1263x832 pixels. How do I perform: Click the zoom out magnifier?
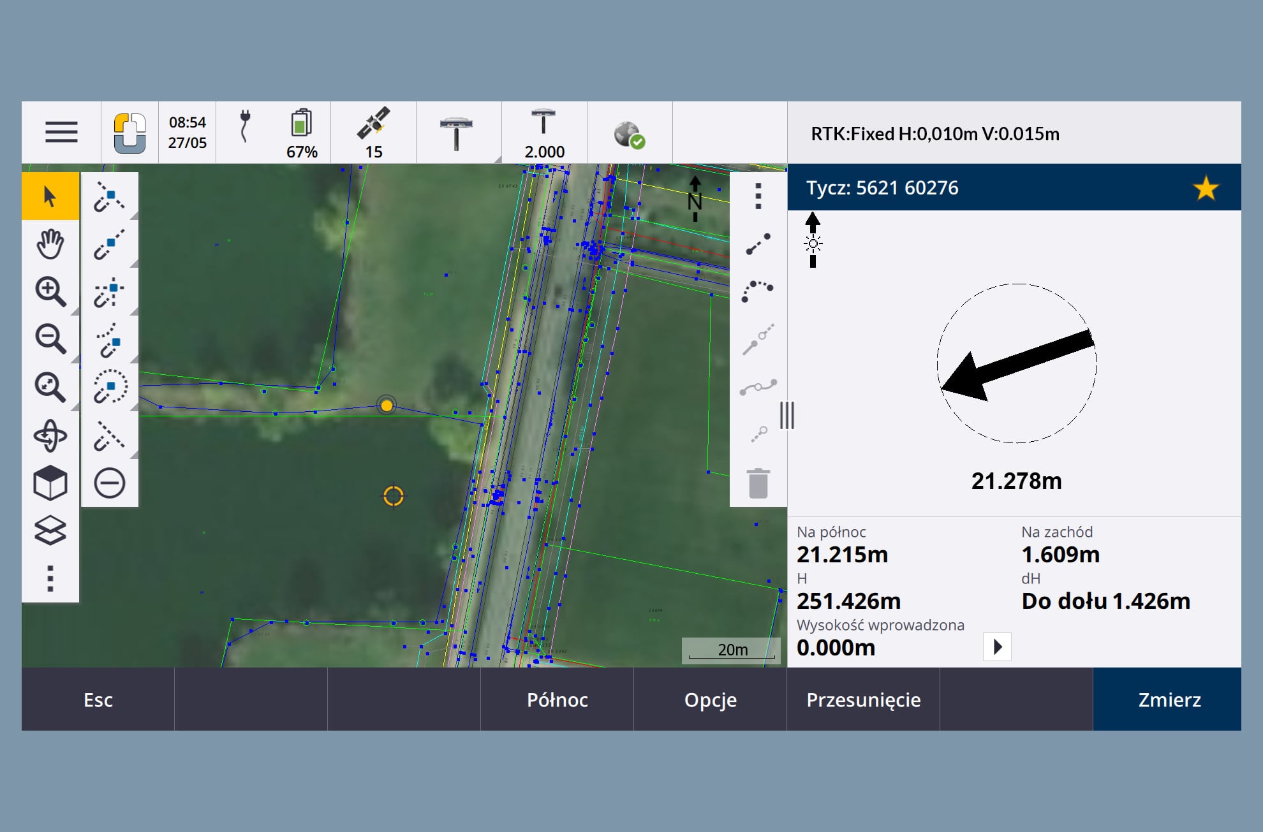50,339
